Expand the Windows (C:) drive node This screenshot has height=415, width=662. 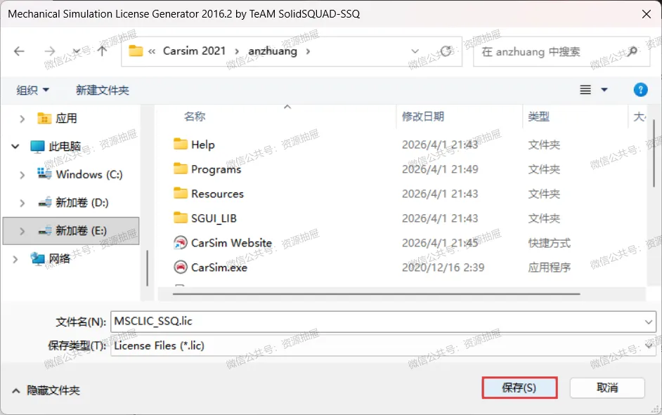(x=22, y=175)
